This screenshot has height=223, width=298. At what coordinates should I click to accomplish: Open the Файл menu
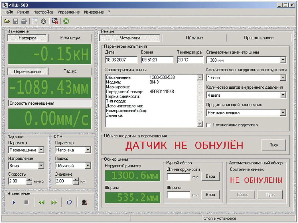[x=8, y=12]
